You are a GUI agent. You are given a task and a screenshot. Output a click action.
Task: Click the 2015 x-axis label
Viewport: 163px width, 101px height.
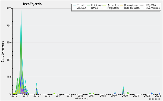pos(70,96)
